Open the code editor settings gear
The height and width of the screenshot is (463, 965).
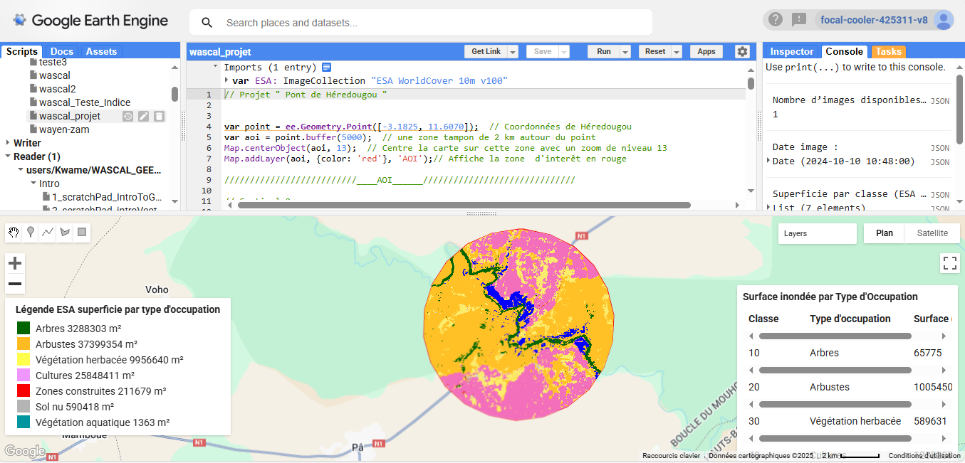tap(742, 51)
